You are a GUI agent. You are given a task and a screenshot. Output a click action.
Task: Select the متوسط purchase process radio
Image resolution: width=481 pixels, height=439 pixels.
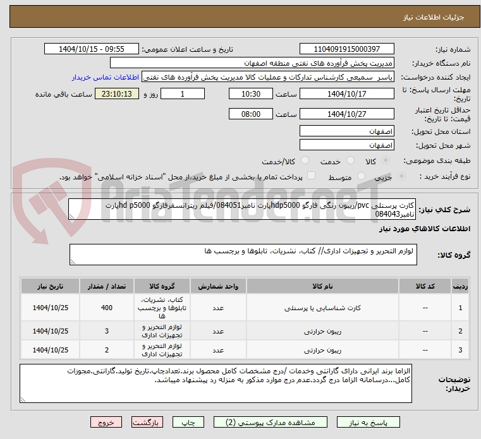pos(362,176)
